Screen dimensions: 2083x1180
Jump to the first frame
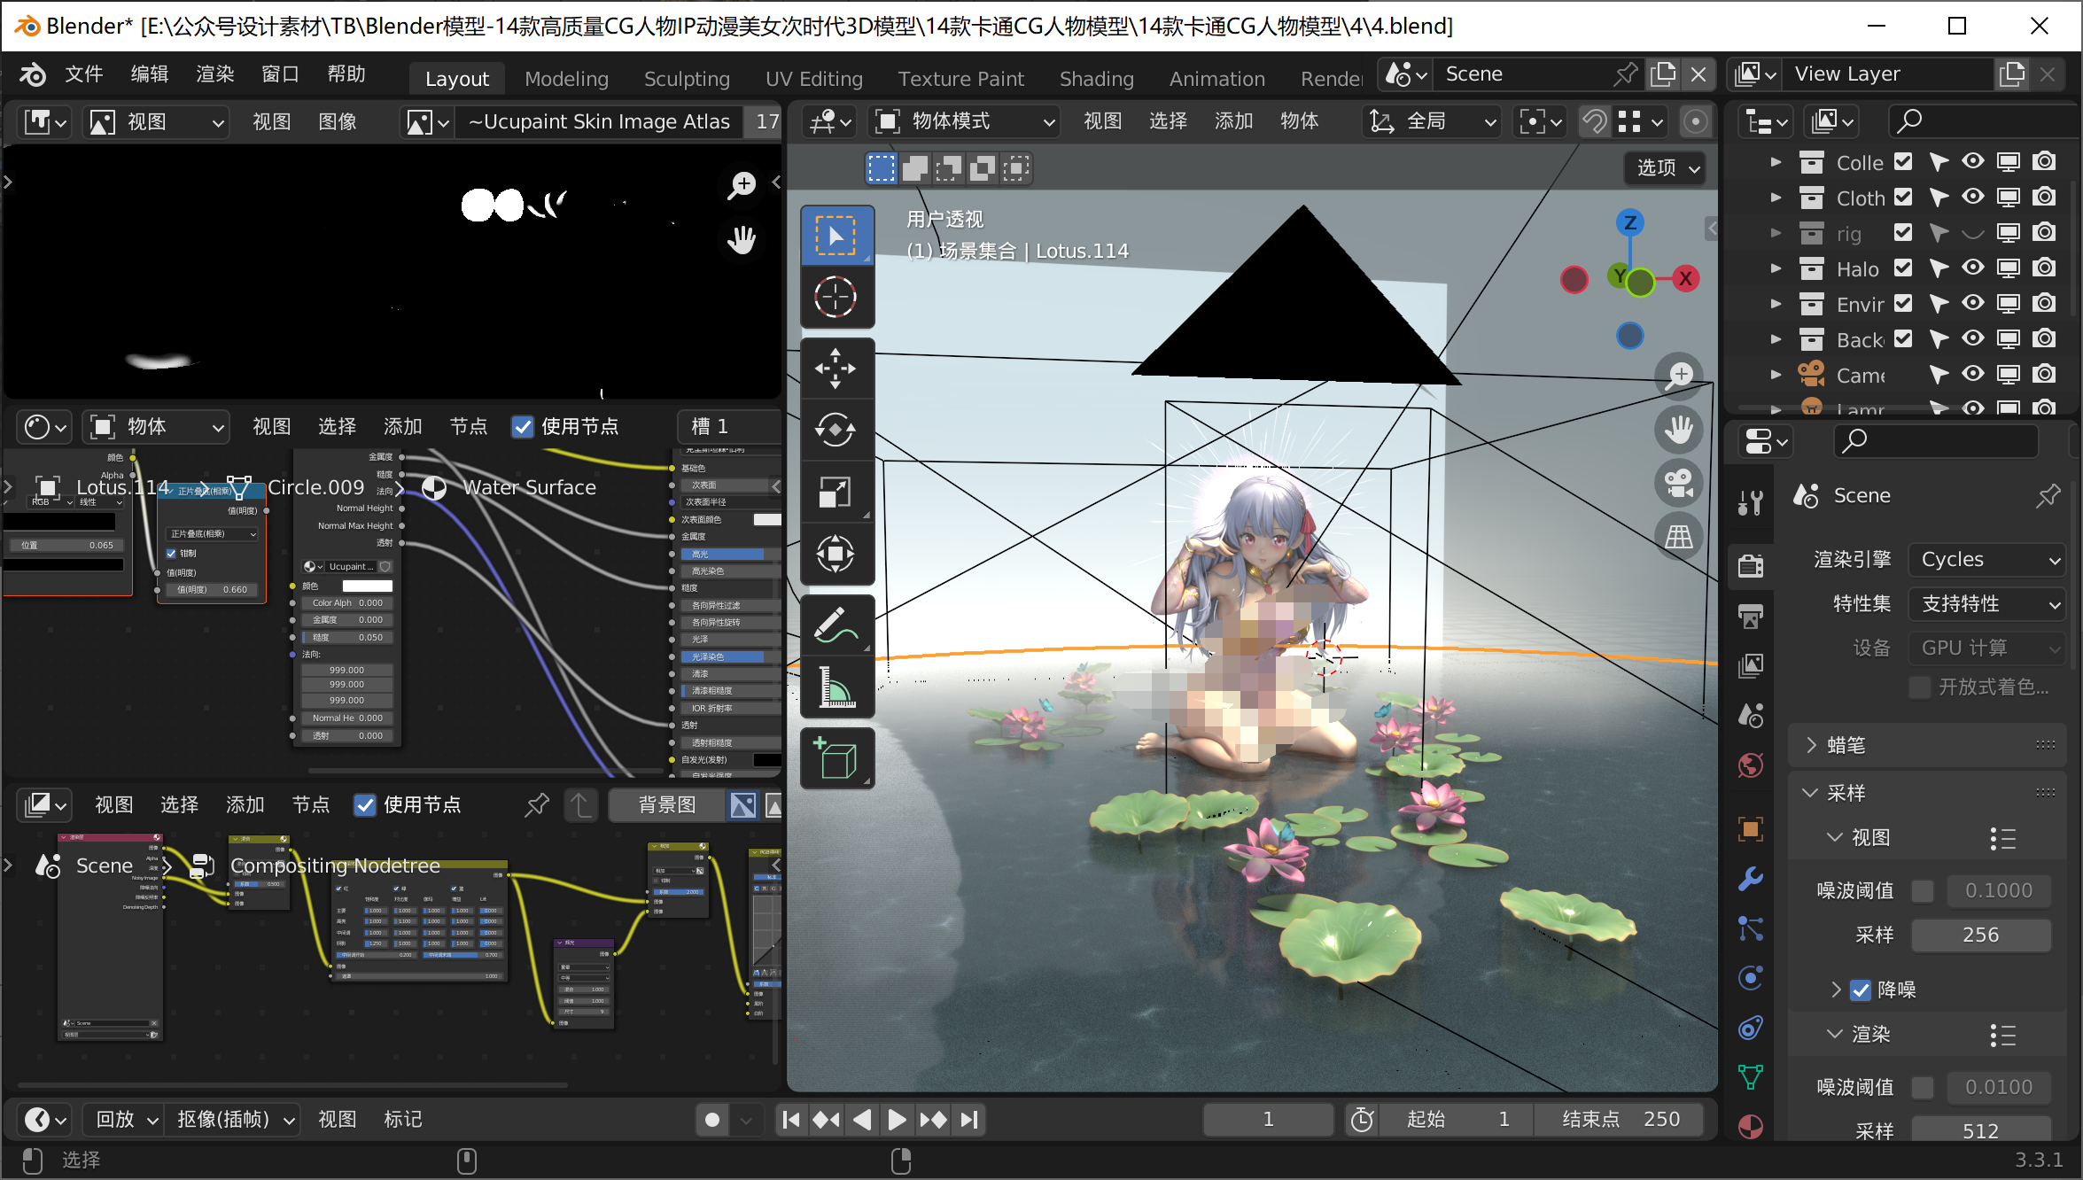pyautogui.click(x=791, y=1120)
